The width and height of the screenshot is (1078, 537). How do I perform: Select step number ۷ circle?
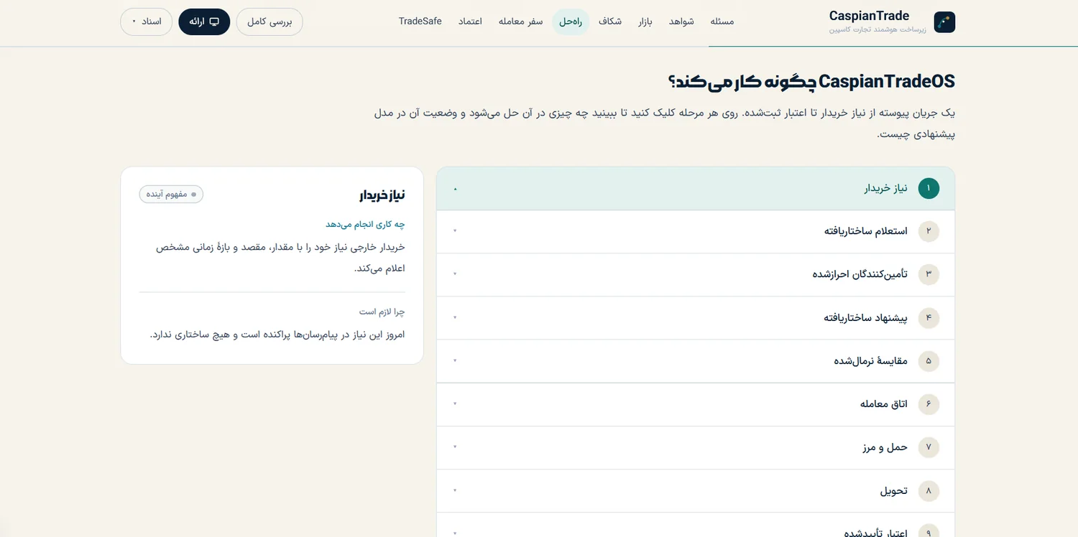point(929,447)
